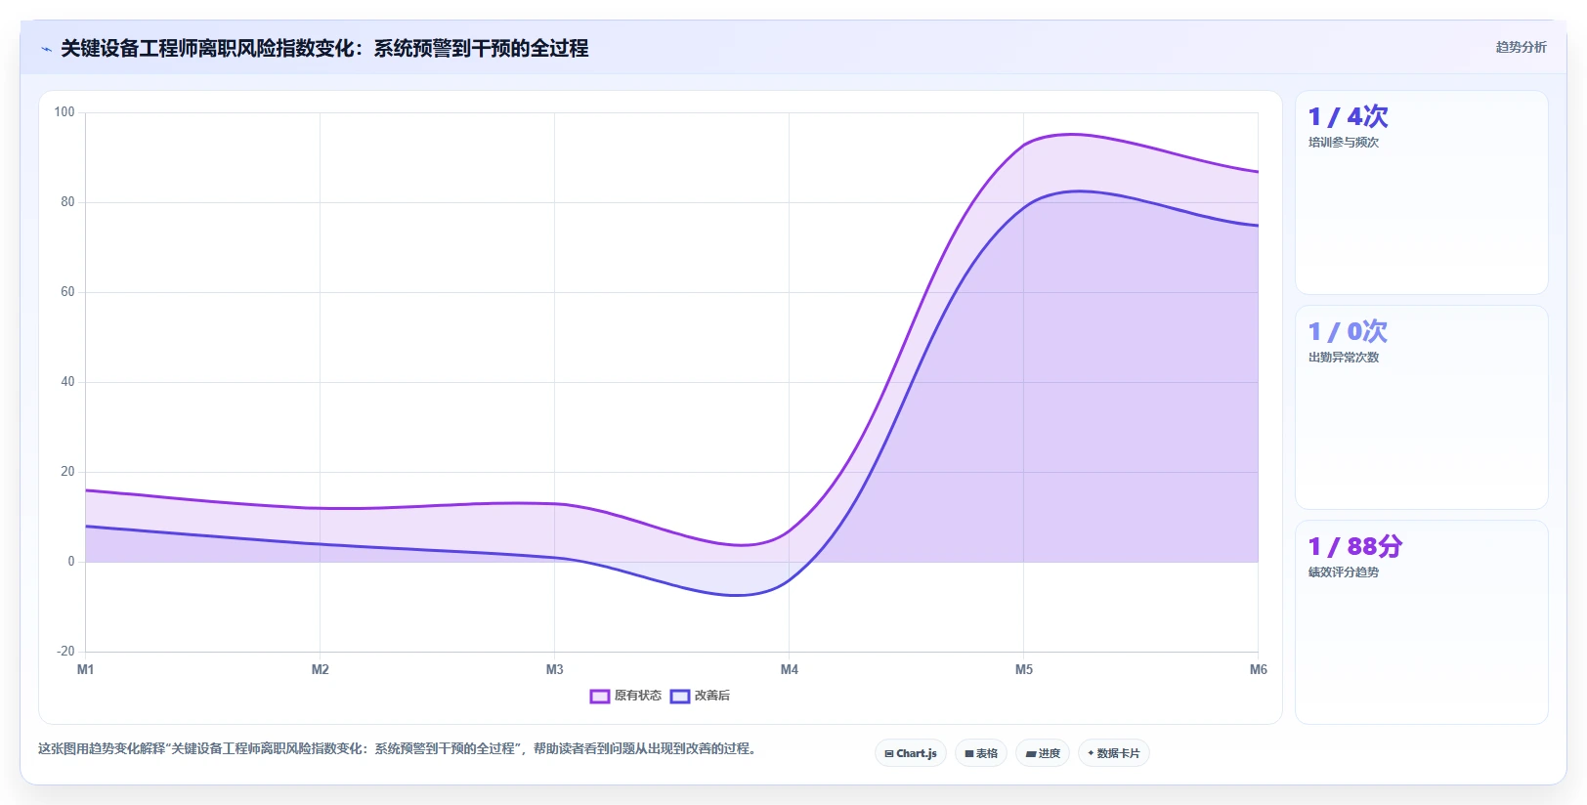Click the 趋势分析 label in header
Image resolution: width=1587 pixels, height=805 pixels.
(1521, 47)
